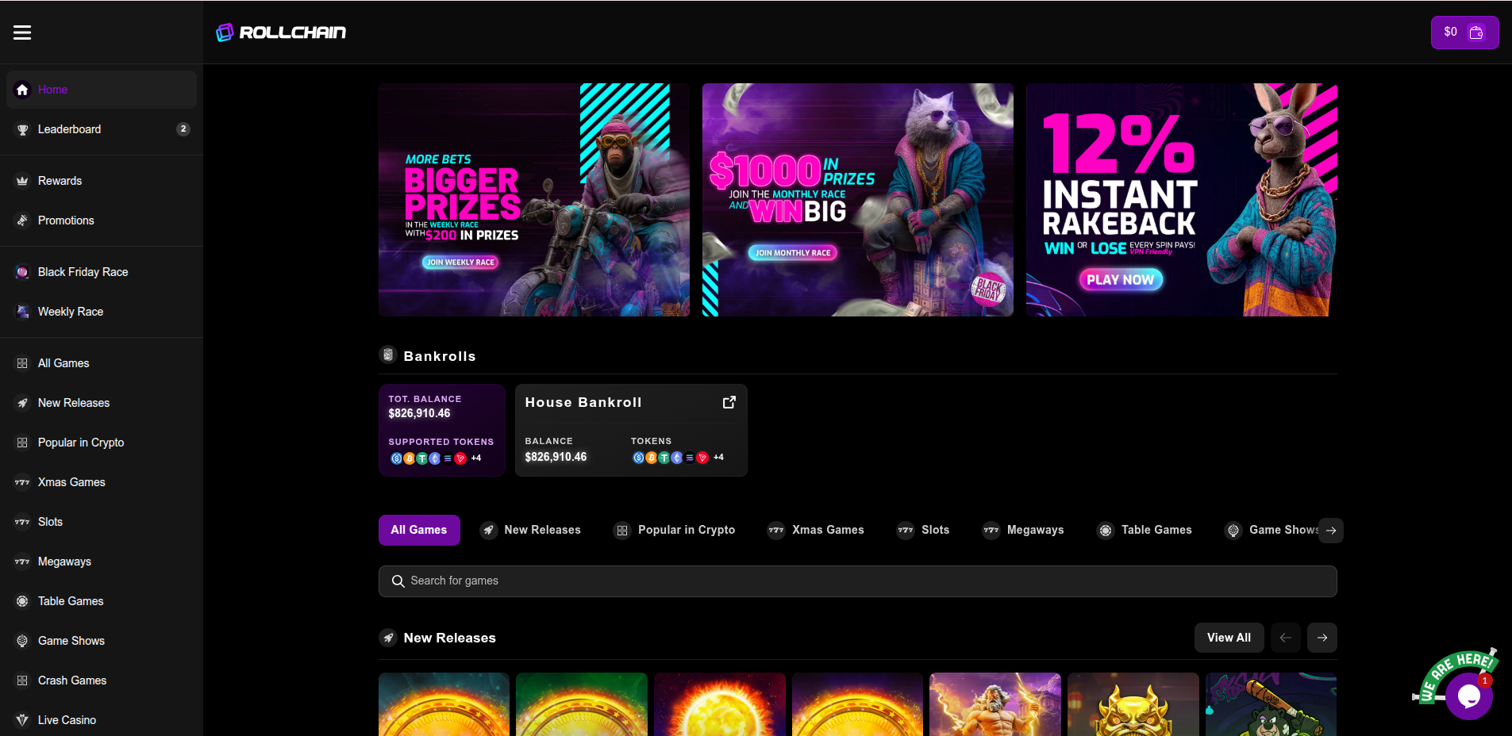1512x736 pixels.
Task: Switch to Table Games tab
Action: [1145, 530]
